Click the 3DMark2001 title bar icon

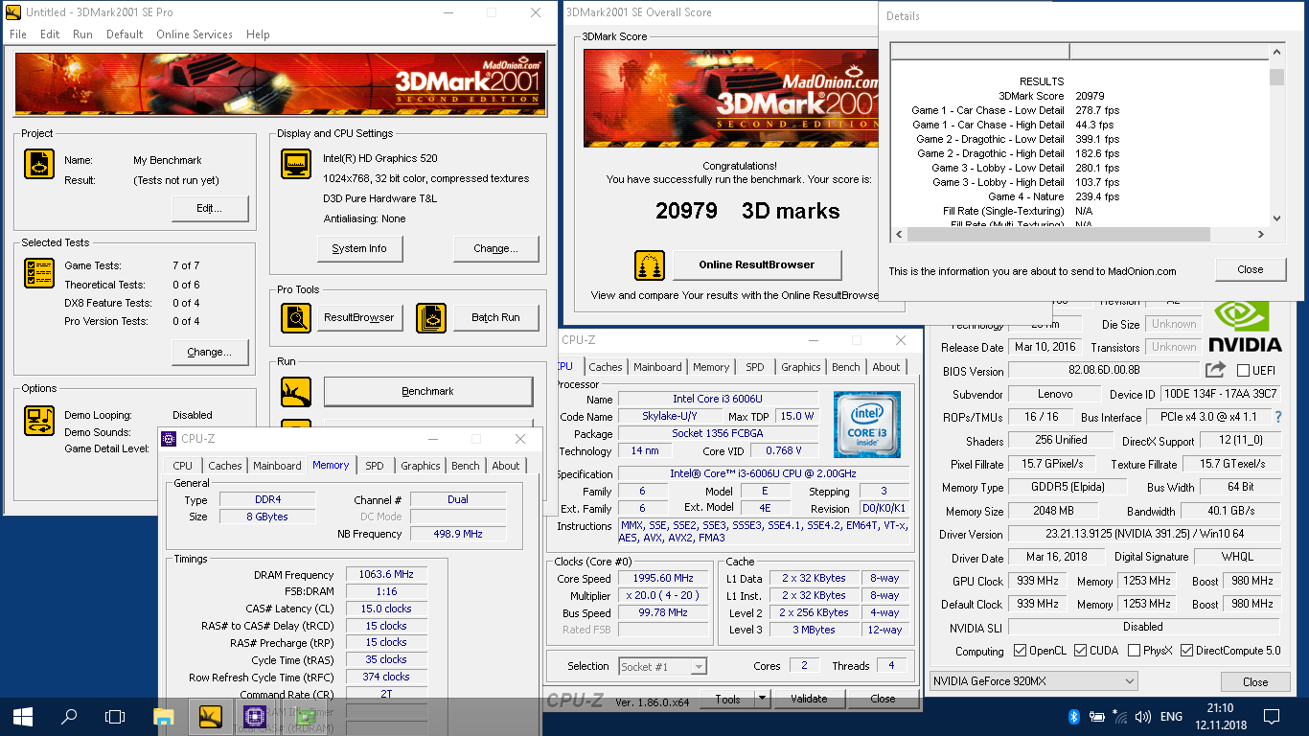[x=13, y=12]
